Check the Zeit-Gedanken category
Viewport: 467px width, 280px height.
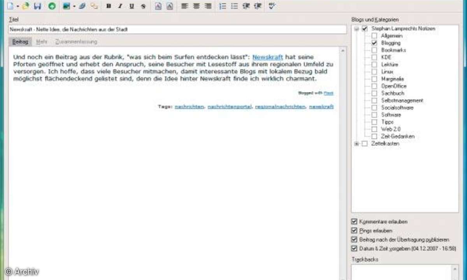[x=374, y=136]
